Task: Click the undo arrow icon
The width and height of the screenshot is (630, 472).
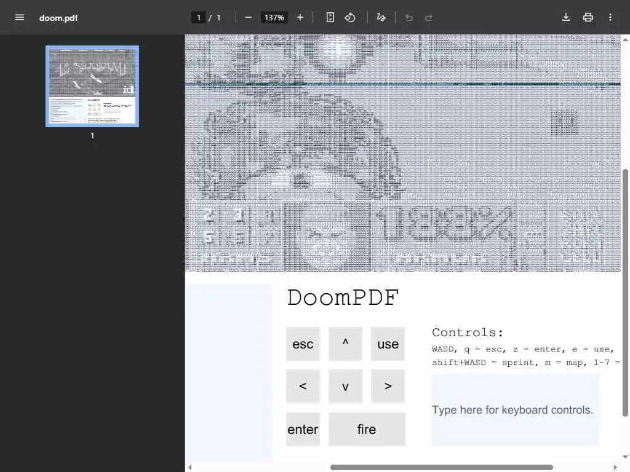Action: pos(409,18)
